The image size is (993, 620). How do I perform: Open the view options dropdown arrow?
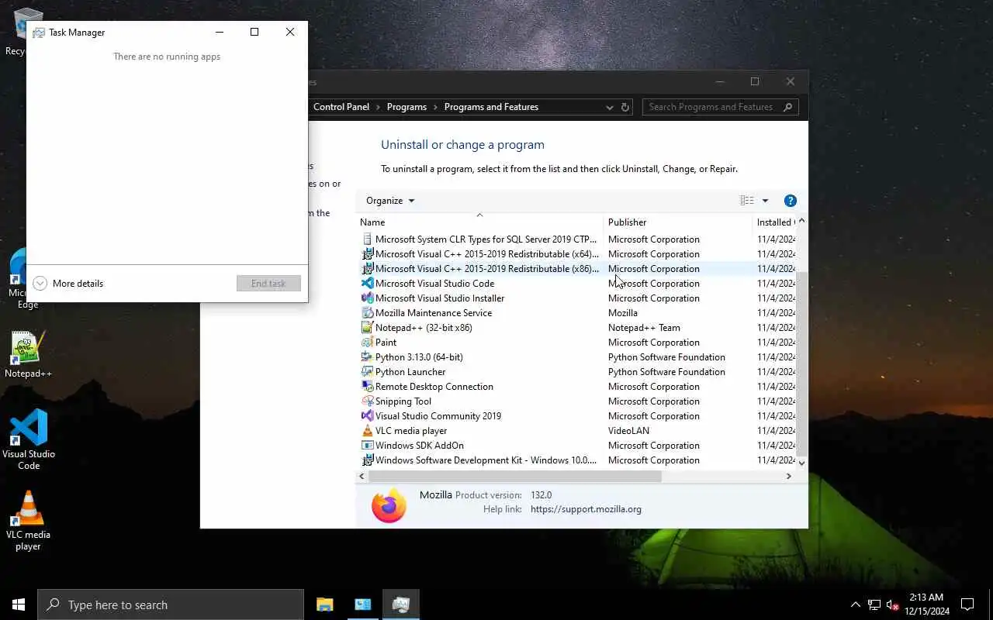pos(765,201)
